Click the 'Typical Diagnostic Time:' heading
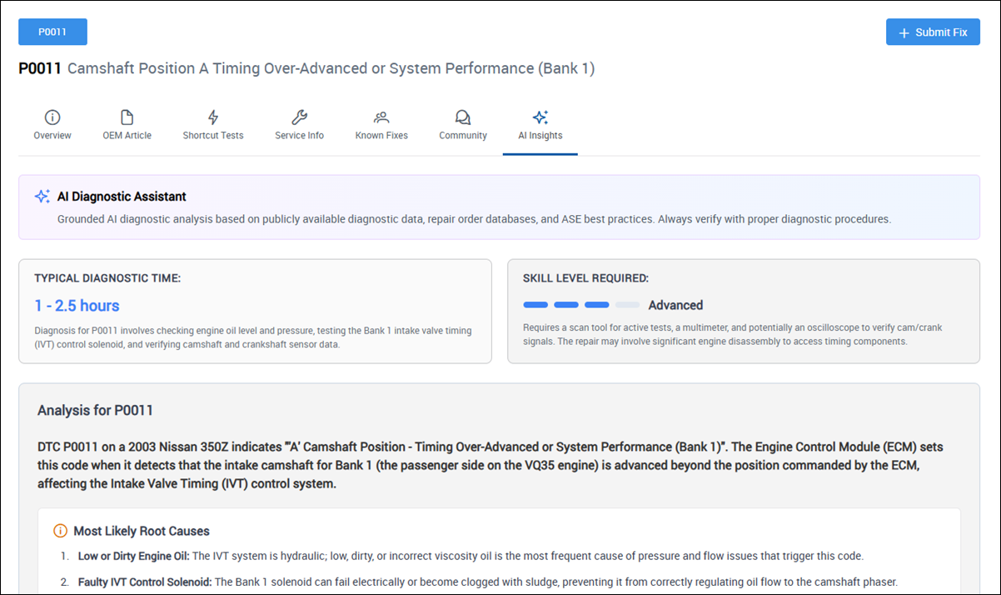Screen dimensions: 1001x595 click(x=107, y=278)
